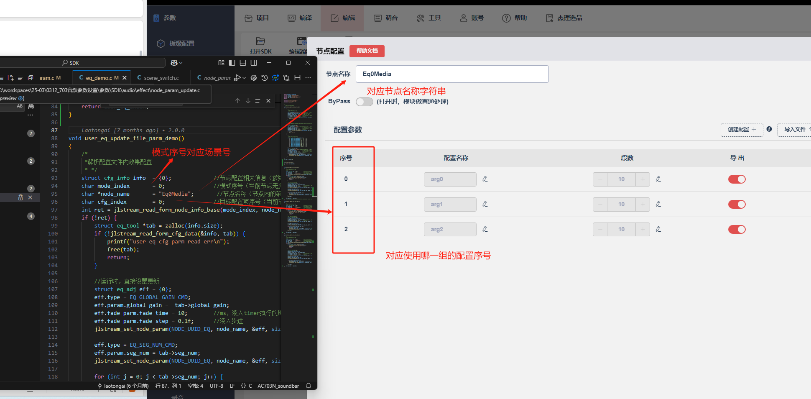Click the info icon beside 创建配置
Viewport: 811px width, 399px height.
pos(769,129)
